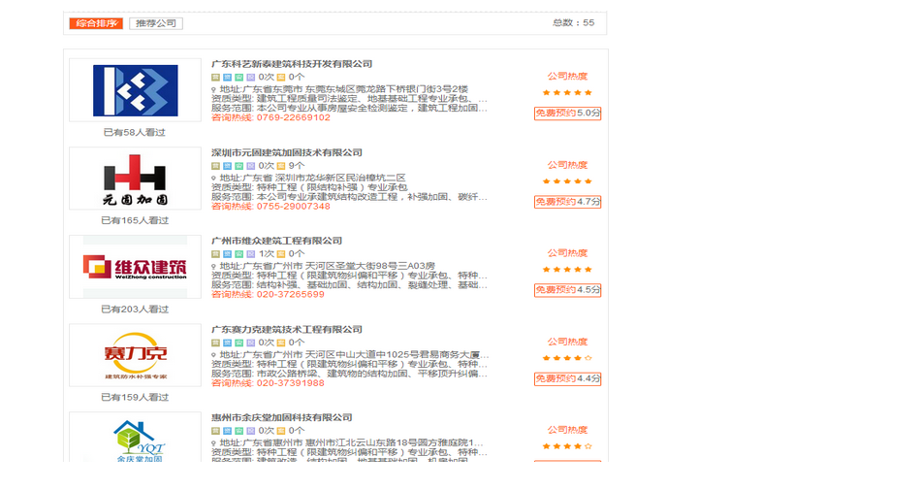Viewport: 921px width, 490px height.
Task: Open 深圳市元固建筑加固技术有限公司 company link
Action: [287, 152]
